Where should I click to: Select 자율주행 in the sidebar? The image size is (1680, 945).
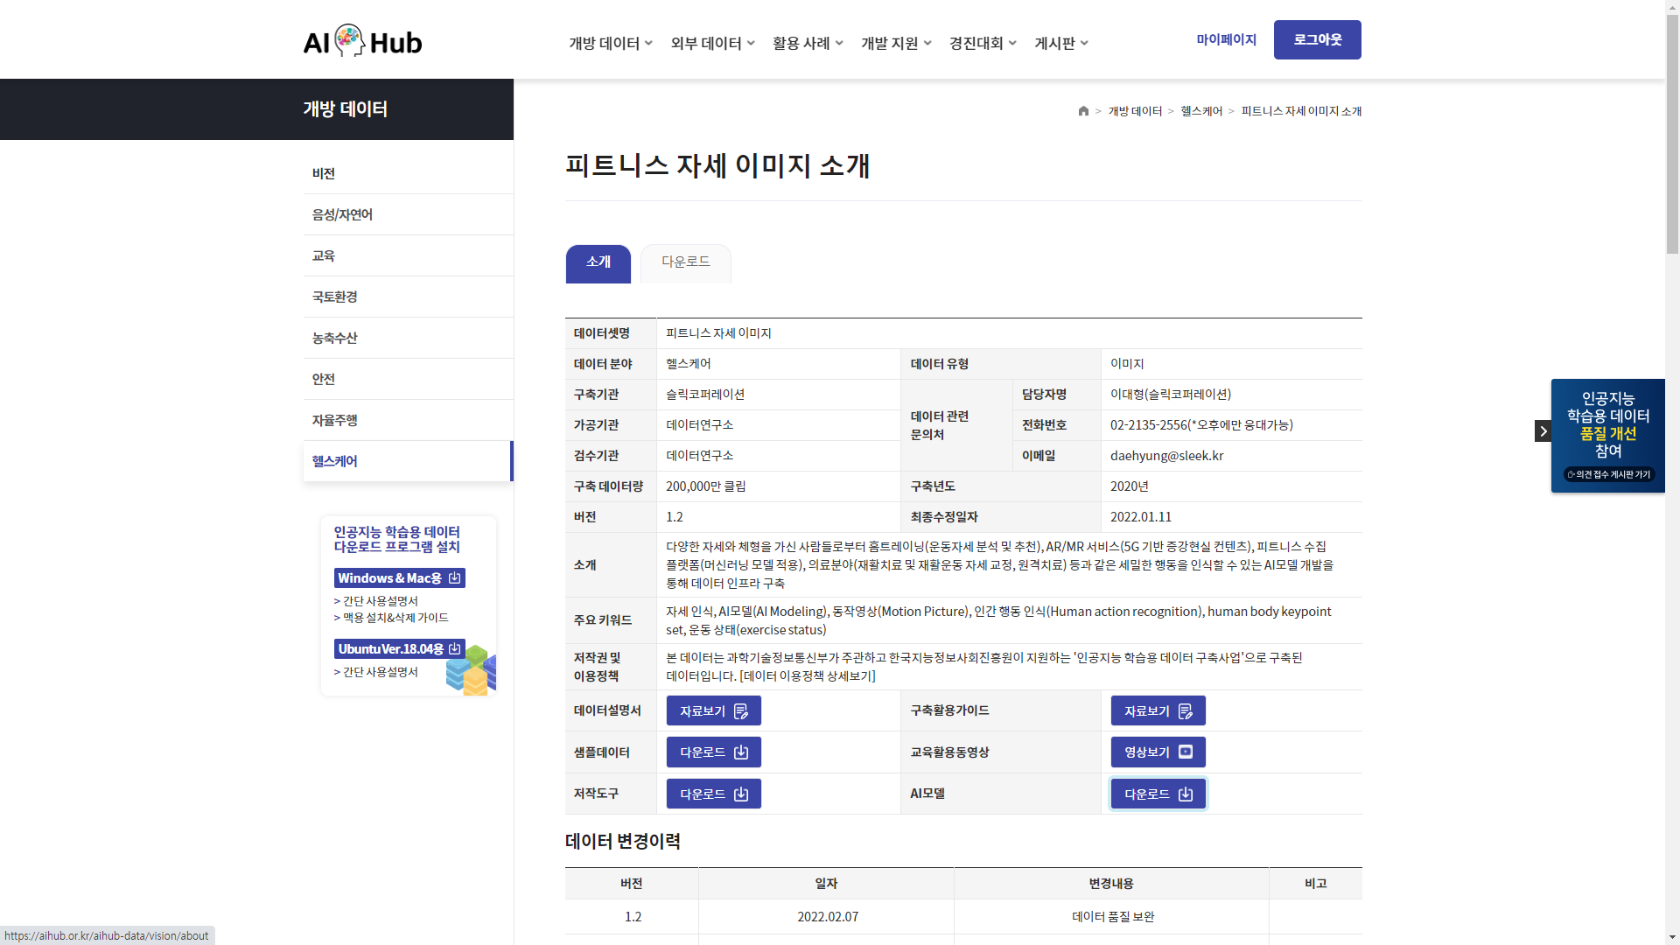click(x=335, y=420)
